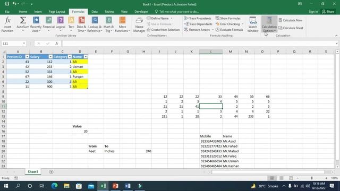
Task: Switch to the Data tab
Action: [95, 12]
